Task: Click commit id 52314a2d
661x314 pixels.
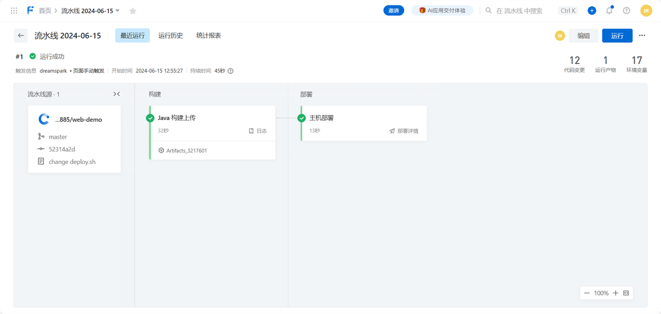Action: coord(62,149)
